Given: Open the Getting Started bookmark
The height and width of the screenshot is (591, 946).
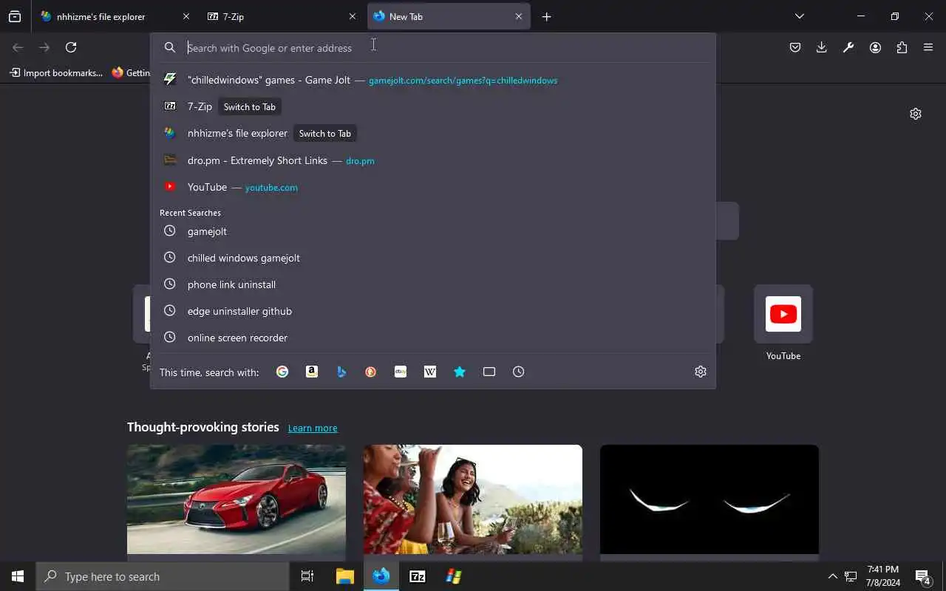Looking at the screenshot, I should [x=132, y=72].
